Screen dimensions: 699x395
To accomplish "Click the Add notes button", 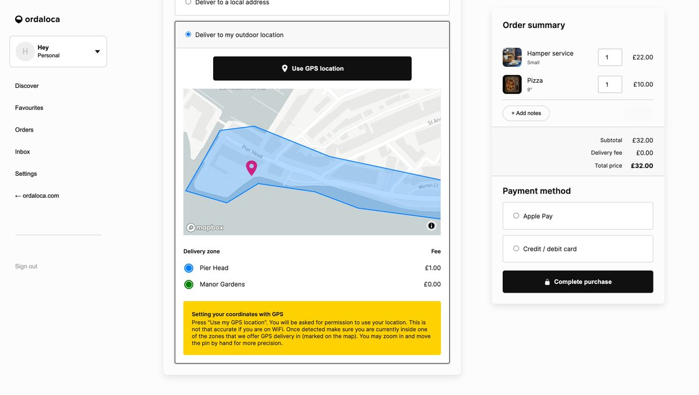I will pos(526,113).
